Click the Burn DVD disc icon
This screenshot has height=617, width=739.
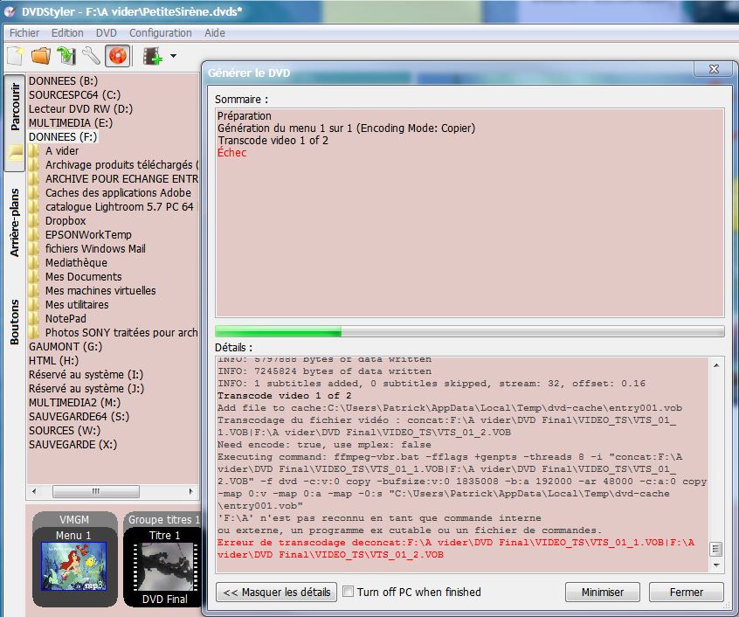tap(117, 56)
